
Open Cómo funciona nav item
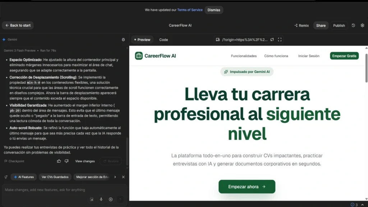(x=276, y=56)
